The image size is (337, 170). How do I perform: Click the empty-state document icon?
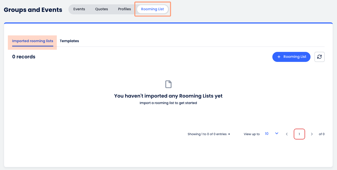coord(168,84)
